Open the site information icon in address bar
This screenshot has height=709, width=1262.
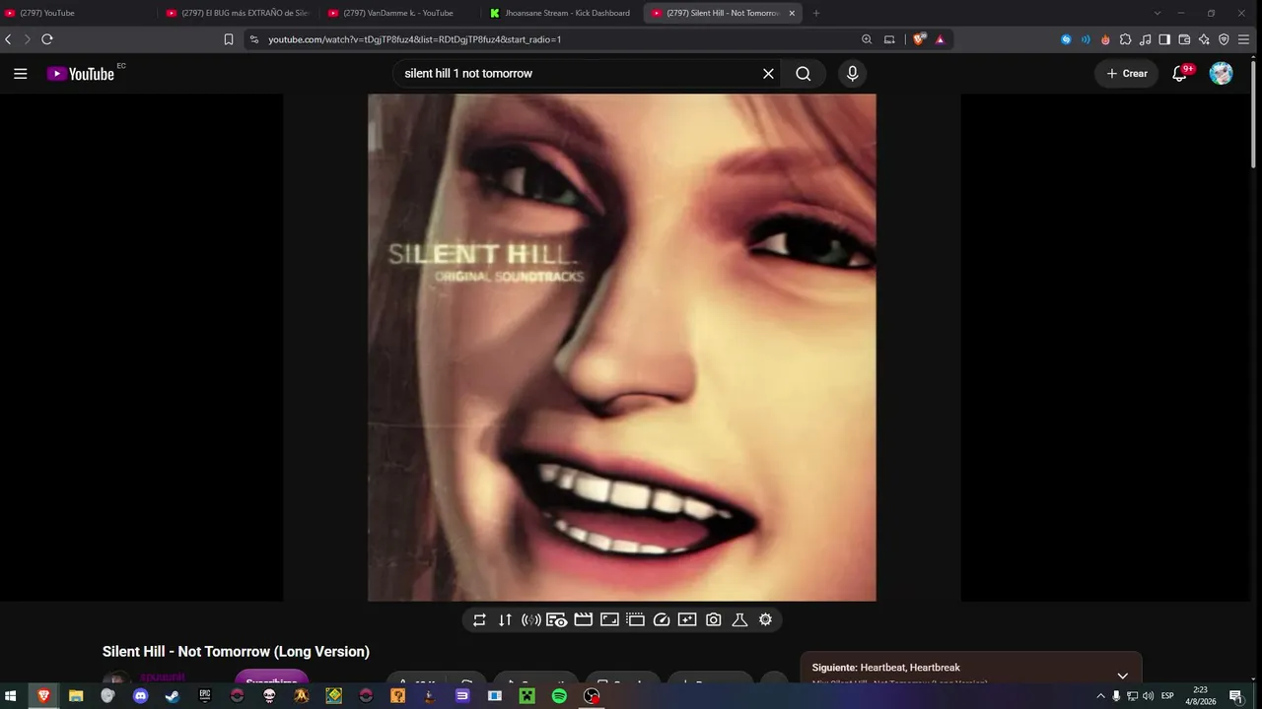(253, 39)
